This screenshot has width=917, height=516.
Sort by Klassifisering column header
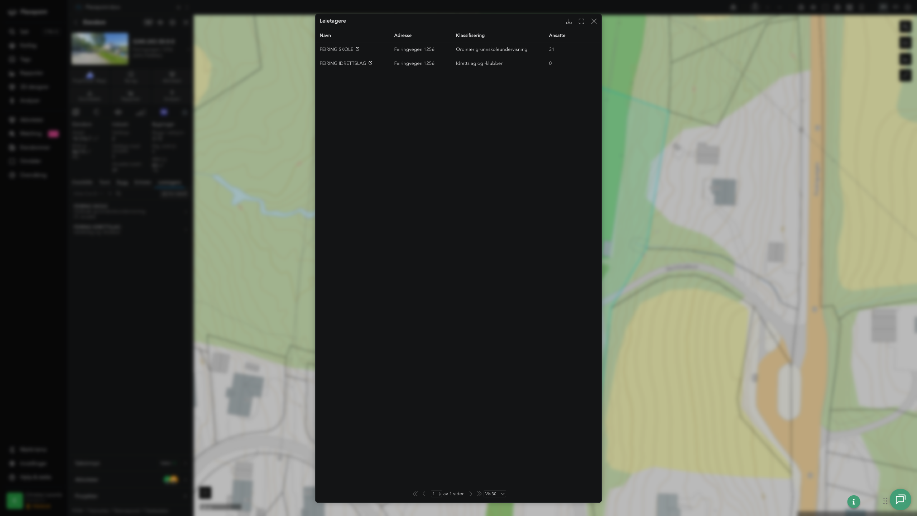(x=470, y=35)
